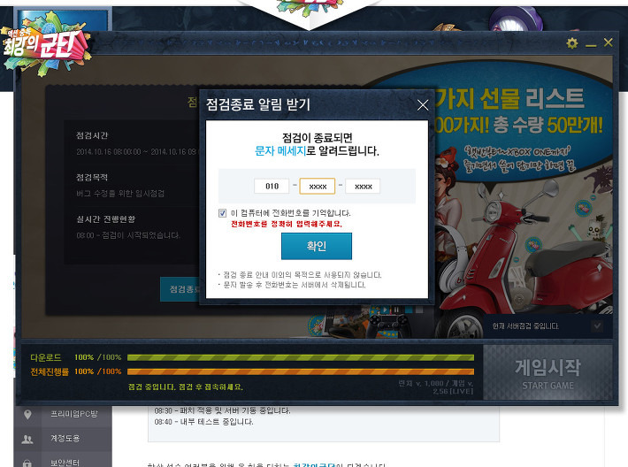This screenshot has width=628, height=467.
Task: Click the 08:00 - 점검이 시작되었습니다 log entry
Action: click(128, 235)
